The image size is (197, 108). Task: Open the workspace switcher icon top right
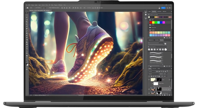pos(170,8)
